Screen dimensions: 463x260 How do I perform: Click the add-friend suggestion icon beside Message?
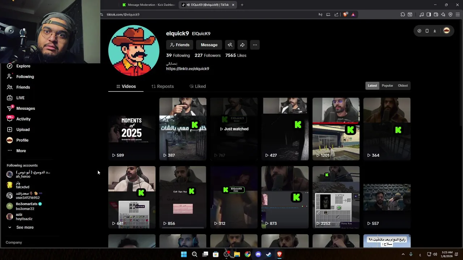pos(230,45)
